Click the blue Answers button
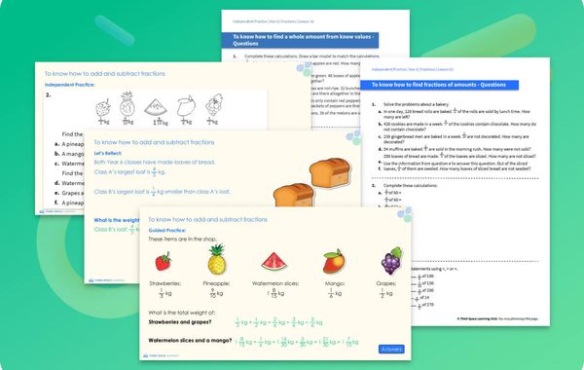 click(x=391, y=350)
